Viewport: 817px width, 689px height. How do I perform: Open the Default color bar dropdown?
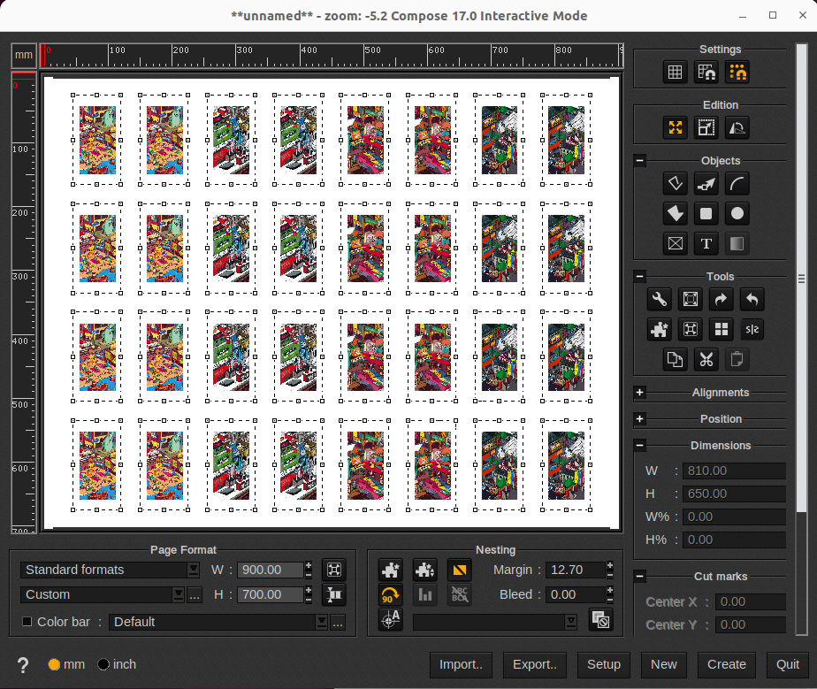[217, 622]
